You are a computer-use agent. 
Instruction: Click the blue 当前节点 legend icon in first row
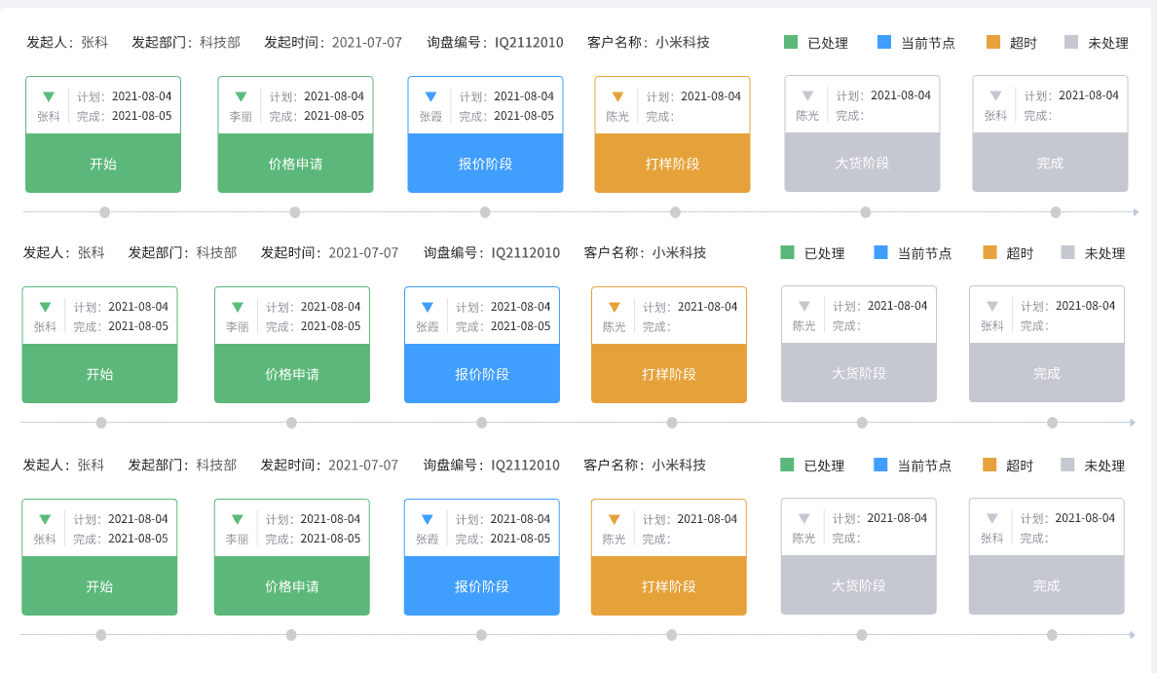pos(882,42)
